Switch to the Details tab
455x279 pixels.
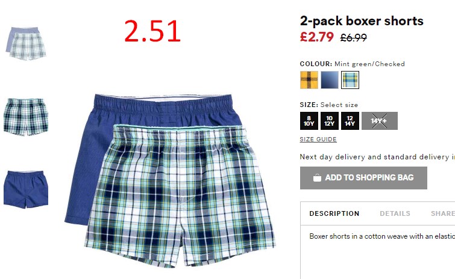click(395, 213)
